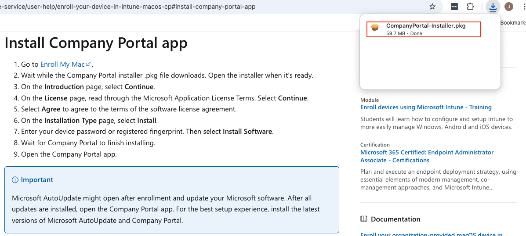Click the Documentation section heading

coord(395,219)
